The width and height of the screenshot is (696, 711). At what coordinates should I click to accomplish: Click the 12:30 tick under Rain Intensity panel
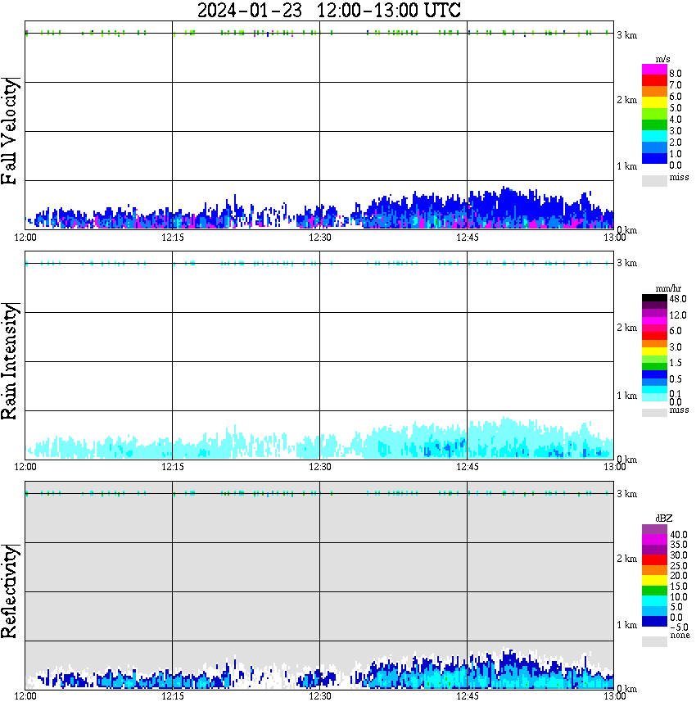pyautogui.click(x=319, y=467)
